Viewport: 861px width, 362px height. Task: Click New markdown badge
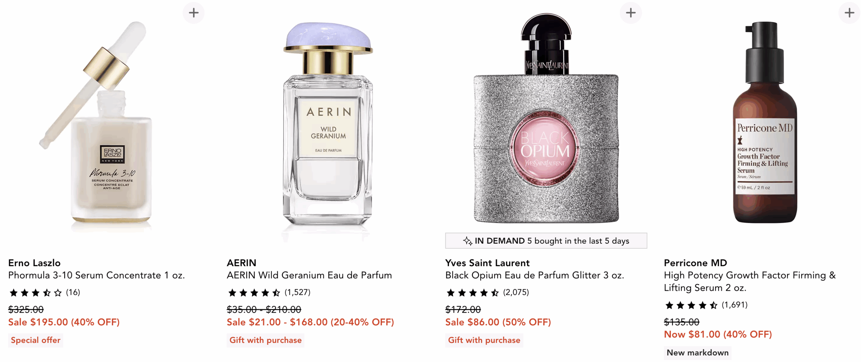point(698,353)
